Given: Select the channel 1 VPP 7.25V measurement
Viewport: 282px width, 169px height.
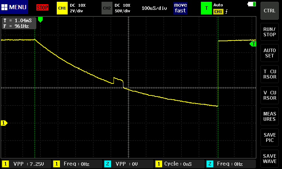Looking at the screenshot, I should pos(26,164).
